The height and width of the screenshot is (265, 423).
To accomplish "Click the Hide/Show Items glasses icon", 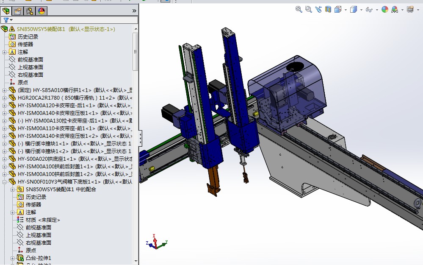I will pos(369,9).
